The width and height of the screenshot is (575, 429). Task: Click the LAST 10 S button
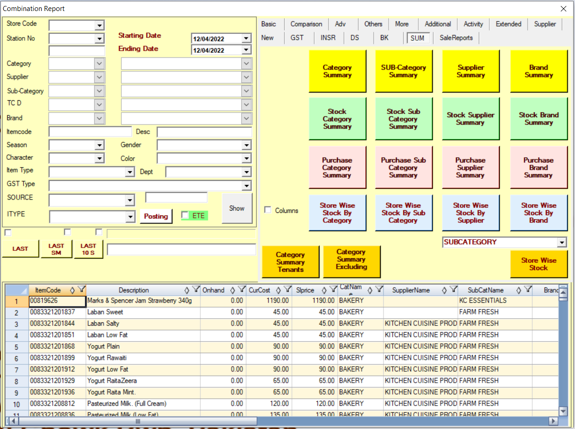pyautogui.click(x=88, y=249)
